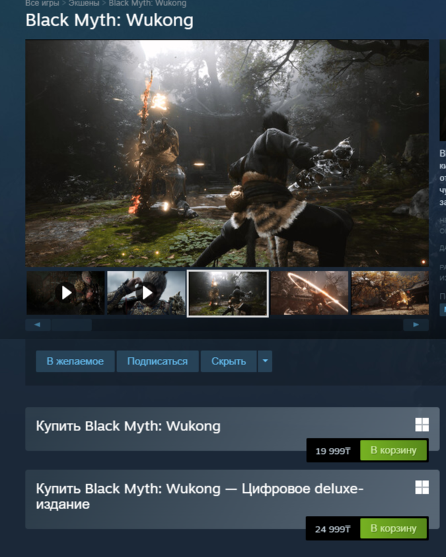Click the right arrow of thumbnail scroller
The height and width of the screenshot is (557, 446).
(x=416, y=325)
